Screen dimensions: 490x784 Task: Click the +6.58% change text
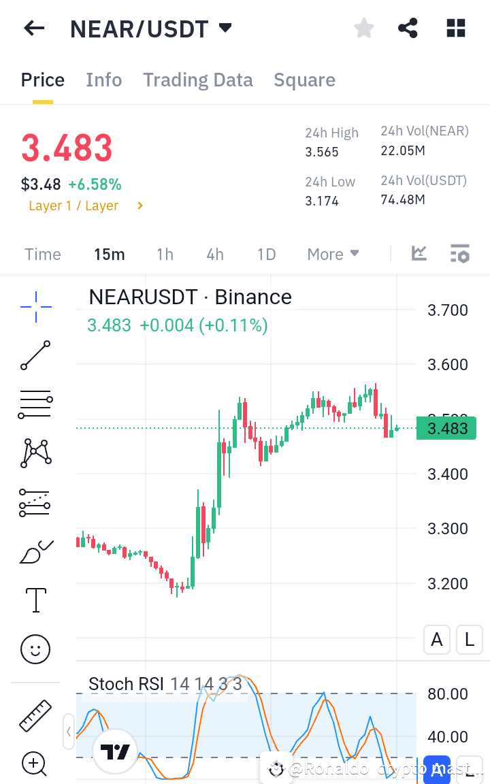[x=95, y=184]
